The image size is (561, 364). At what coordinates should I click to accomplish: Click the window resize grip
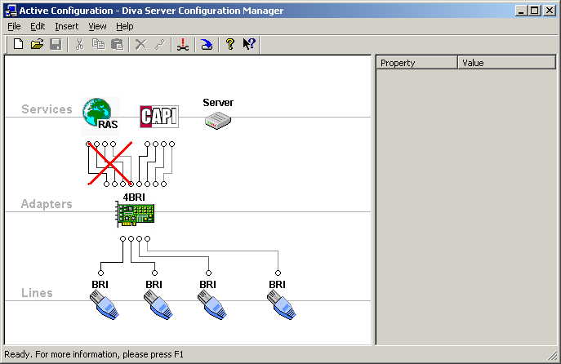coord(553,356)
